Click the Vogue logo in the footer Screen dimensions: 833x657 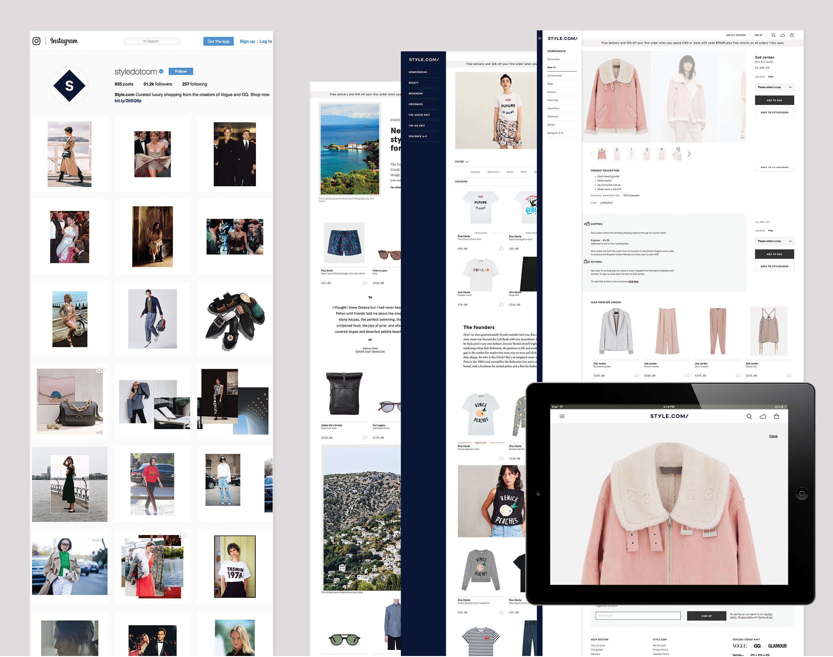[740, 646]
